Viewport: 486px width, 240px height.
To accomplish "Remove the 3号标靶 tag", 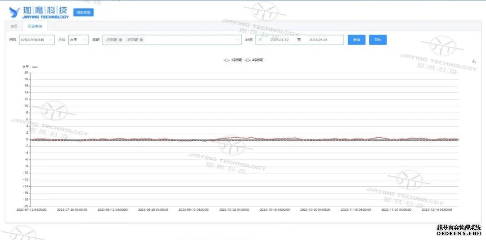I will pyautogui.click(x=120, y=40).
